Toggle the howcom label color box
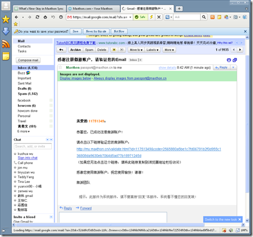Screen dimensions: 253x237 [51, 105]
